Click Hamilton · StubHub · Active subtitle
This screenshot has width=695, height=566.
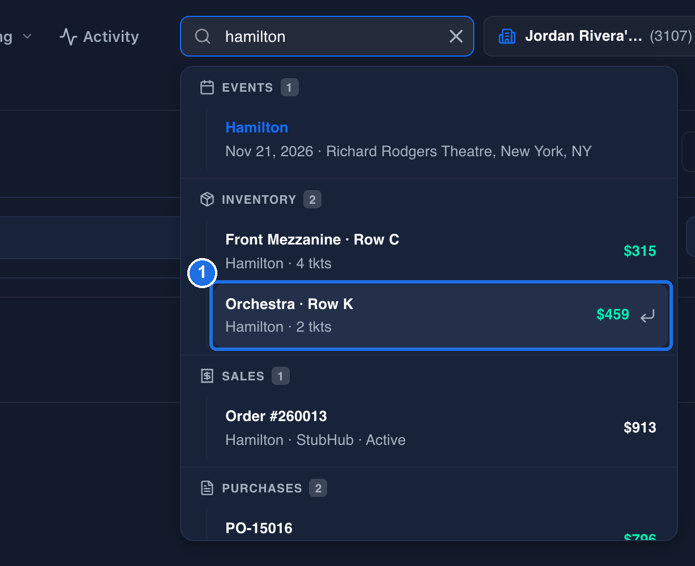pos(315,440)
